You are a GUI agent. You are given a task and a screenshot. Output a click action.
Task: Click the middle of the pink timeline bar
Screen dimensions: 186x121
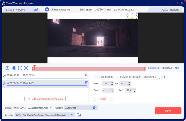click(x=89, y=69)
